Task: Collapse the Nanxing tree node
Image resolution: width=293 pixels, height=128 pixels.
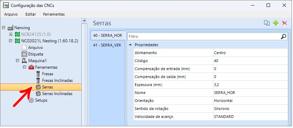Action: pyautogui.click(x=3, y=27)
